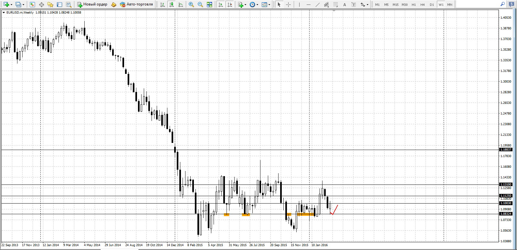The width and height of the screenshot is (517, 250).
Task: Select the Vertical Line drawing tool
Action: (x=299, y=5)
